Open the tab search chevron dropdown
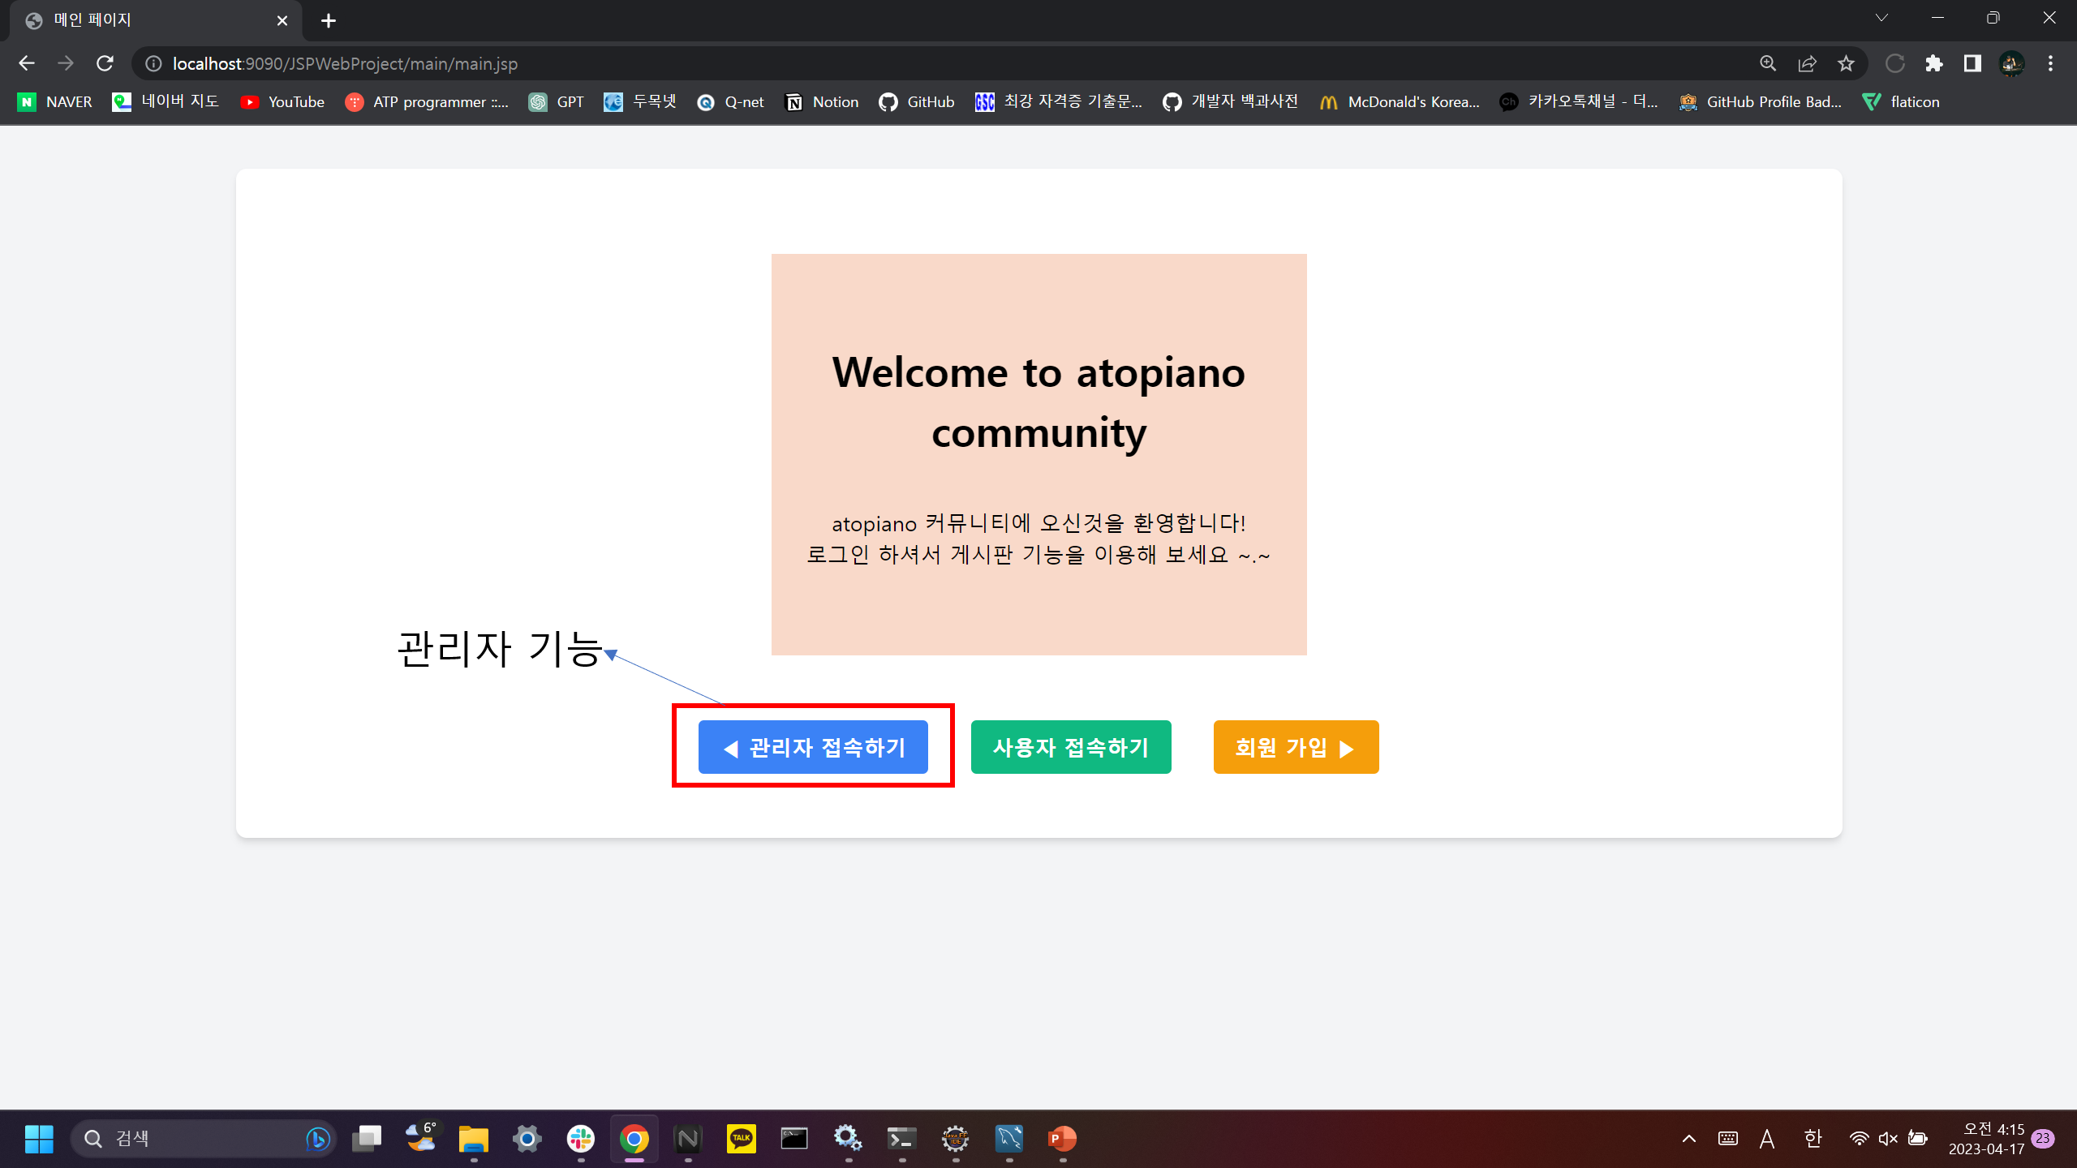2077x1168 pixels. tap(1881, 17)
